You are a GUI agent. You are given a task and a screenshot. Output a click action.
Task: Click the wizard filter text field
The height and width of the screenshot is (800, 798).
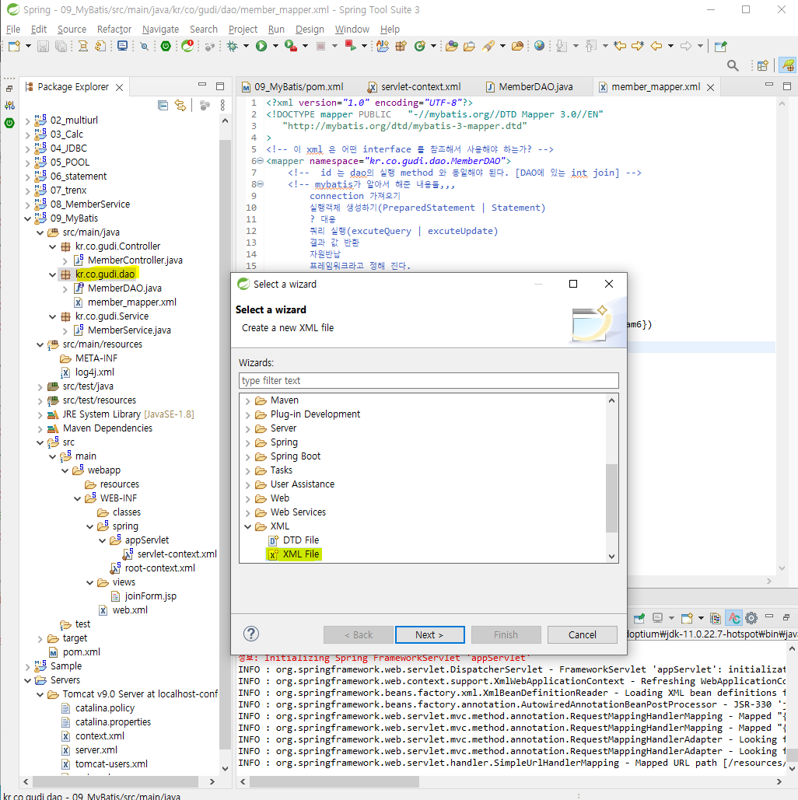[x=429, y=380]
